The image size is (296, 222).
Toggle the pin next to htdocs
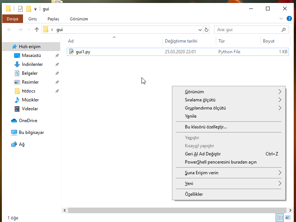pyautogui.click(x=57, y=91)
